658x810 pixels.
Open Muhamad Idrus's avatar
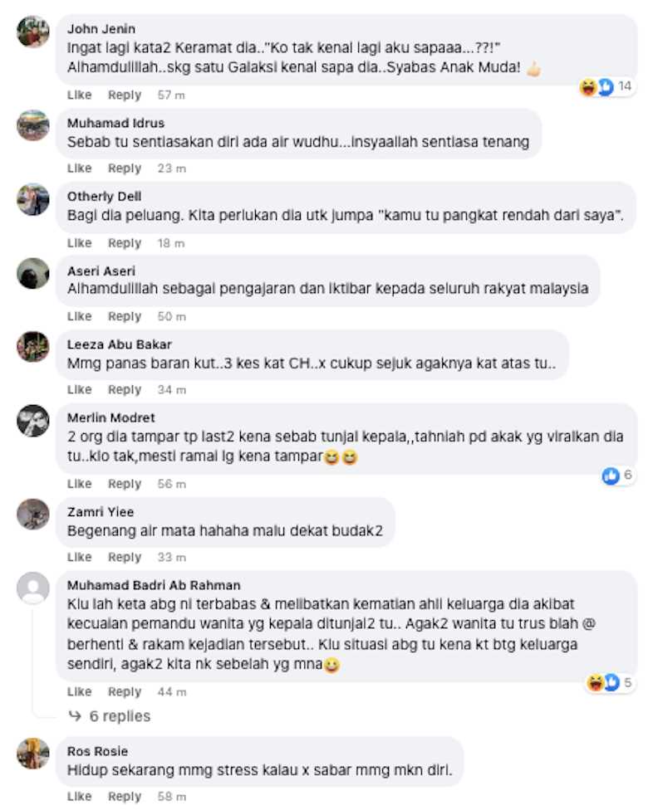33,125
